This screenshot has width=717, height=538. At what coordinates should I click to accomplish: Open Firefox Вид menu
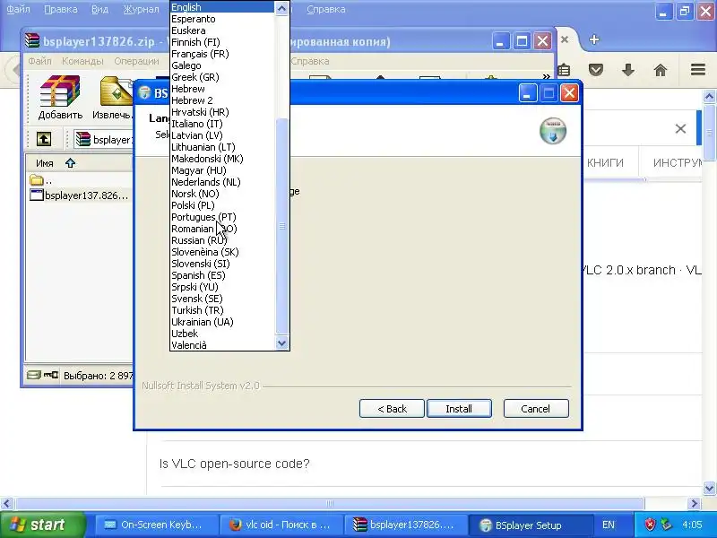tap(99, 9)
